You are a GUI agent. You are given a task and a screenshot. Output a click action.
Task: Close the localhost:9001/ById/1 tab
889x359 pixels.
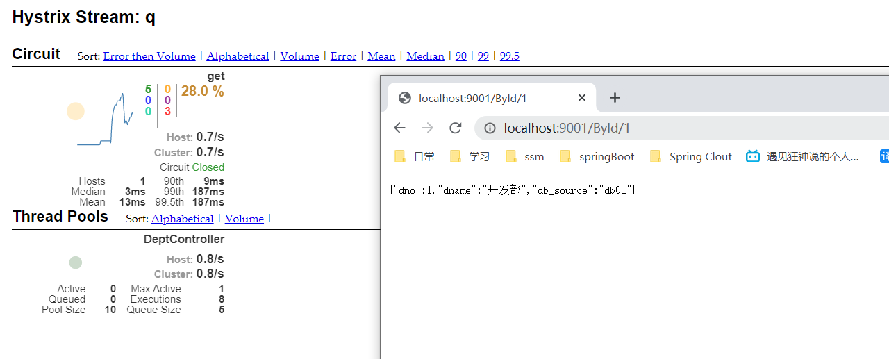click(582, 98)
